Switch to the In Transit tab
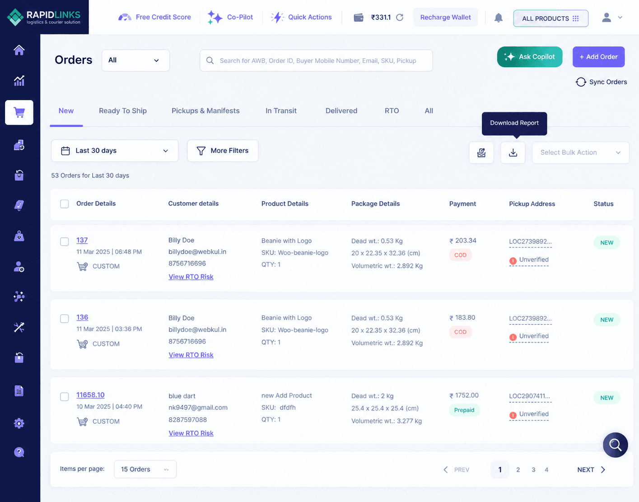The height and width of the screenshot is (502, 639). point(281,111)
